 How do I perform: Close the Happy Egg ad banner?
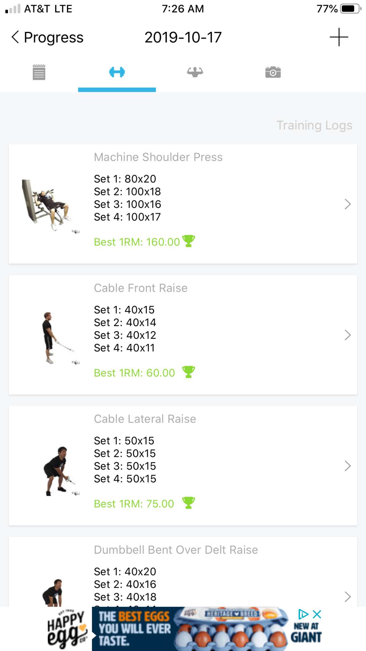click(317, 614)
